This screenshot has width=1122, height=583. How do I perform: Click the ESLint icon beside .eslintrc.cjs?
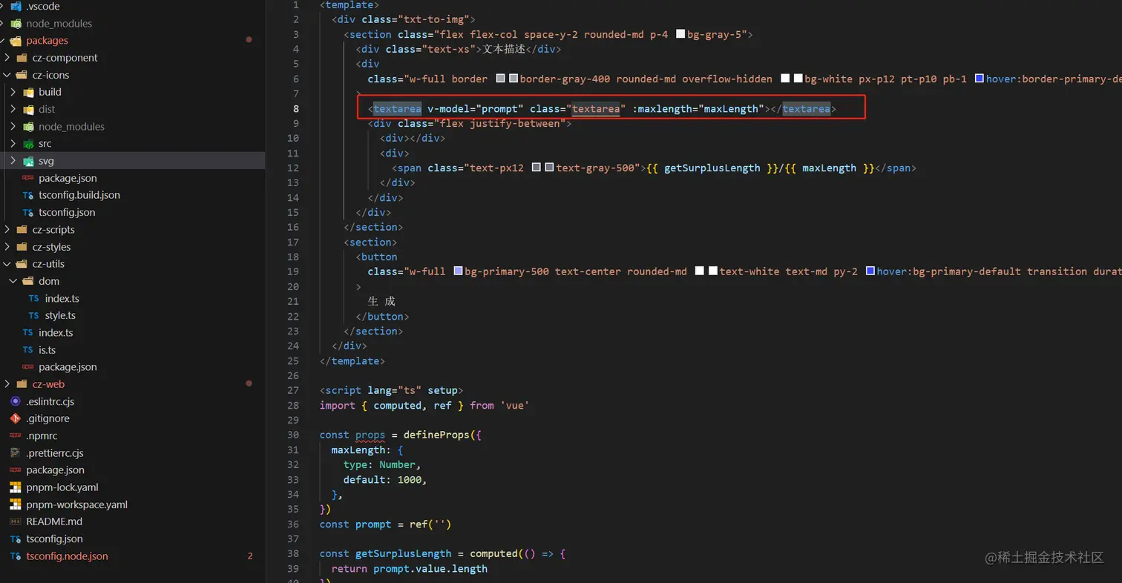pyautogui.click(x=16, y=401)
